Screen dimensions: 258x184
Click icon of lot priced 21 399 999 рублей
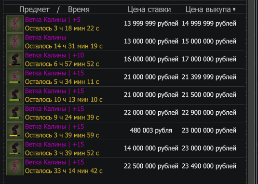pyautogui.click(x=15, y=78)
